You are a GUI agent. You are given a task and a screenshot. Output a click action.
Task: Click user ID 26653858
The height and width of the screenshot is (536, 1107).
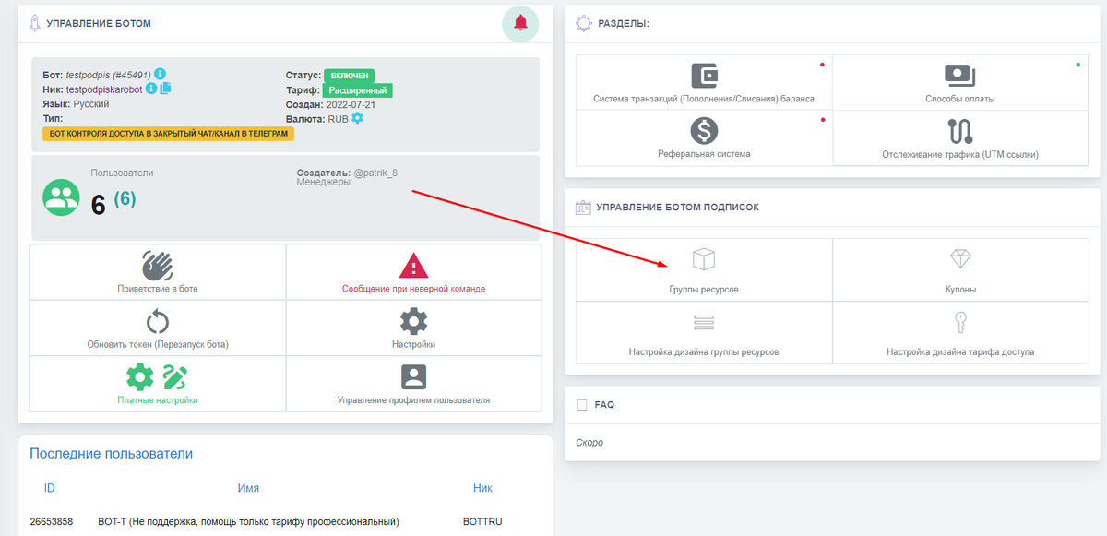coord(54,522)
